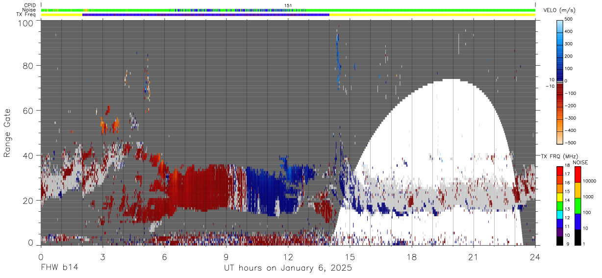Viewport: 602px width, 278px height.
Task: Click x-axis hour label 21
Action: tap(474, 256)
